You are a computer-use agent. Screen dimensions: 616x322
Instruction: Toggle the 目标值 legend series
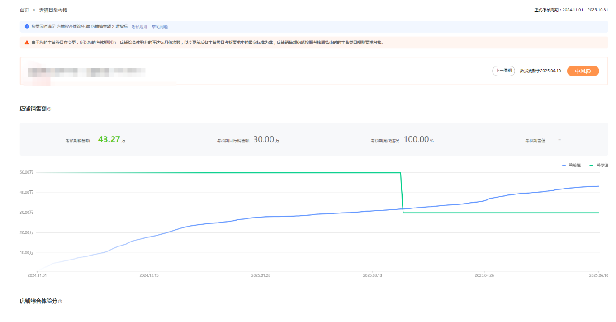click(598, 166)
